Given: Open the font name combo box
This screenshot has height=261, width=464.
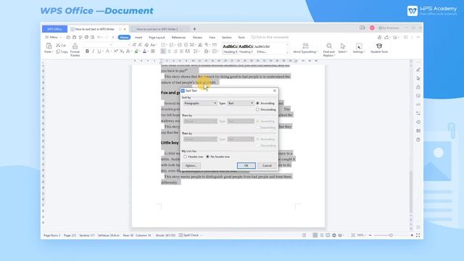Looking at the screenshot, I should coord(98,45).
